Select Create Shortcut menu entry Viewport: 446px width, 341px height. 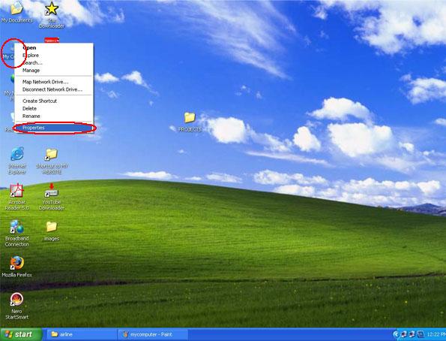[x=54, y=101]
